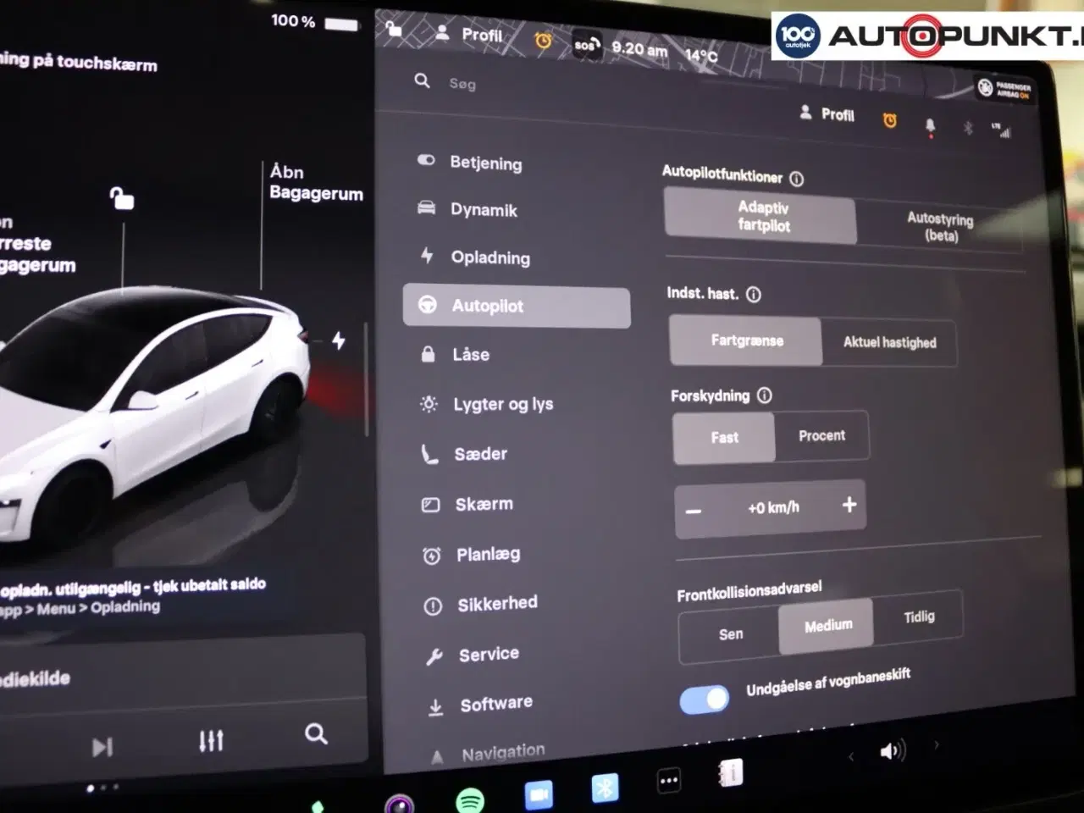Select the Software menu item

[495, 702]
